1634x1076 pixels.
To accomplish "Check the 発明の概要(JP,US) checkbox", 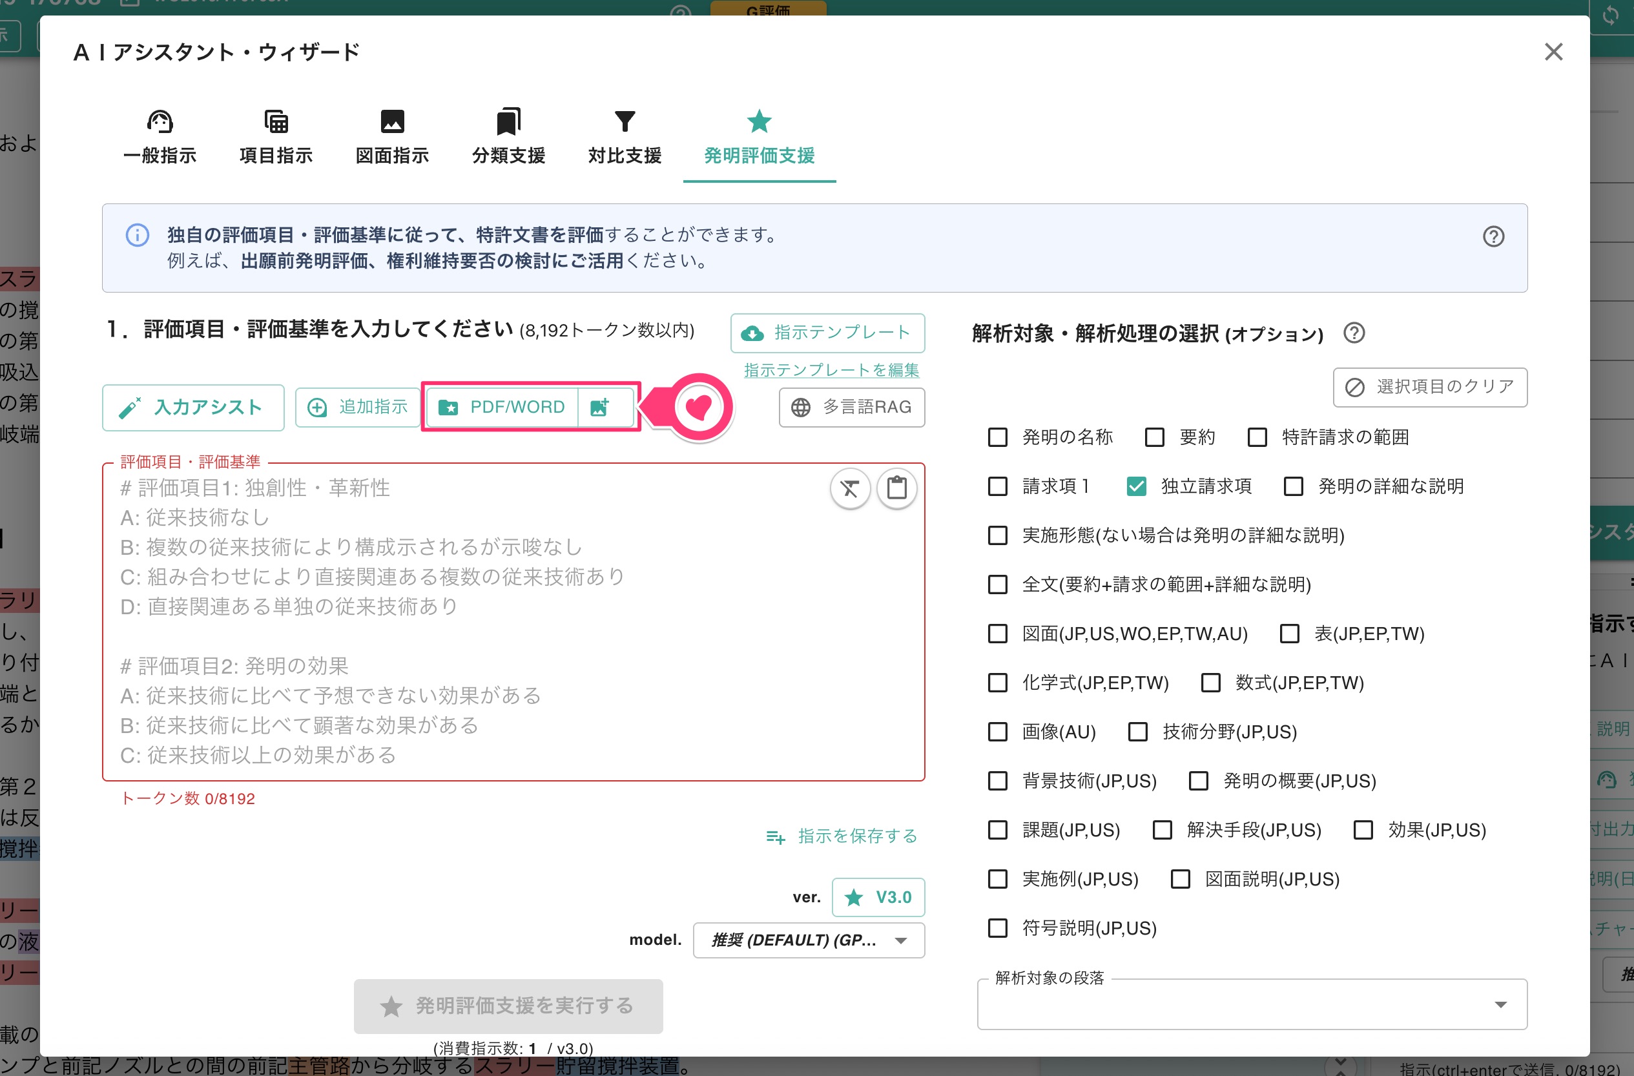I will coord(1198,781).
